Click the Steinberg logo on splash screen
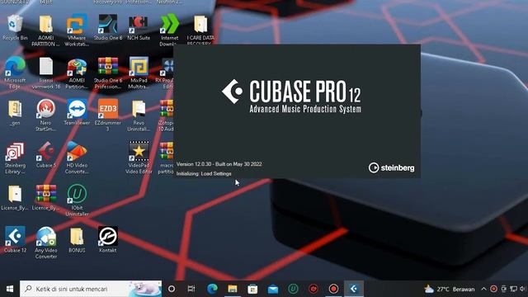The width and height of the screenshot is (528, 297). click(x=391, y=167)
